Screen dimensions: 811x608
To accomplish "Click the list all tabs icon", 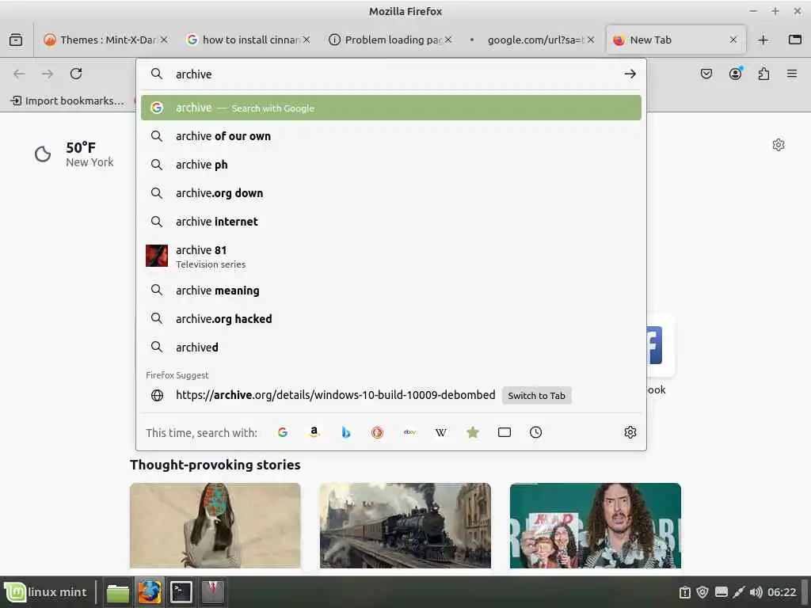I will tap(795, 40).
